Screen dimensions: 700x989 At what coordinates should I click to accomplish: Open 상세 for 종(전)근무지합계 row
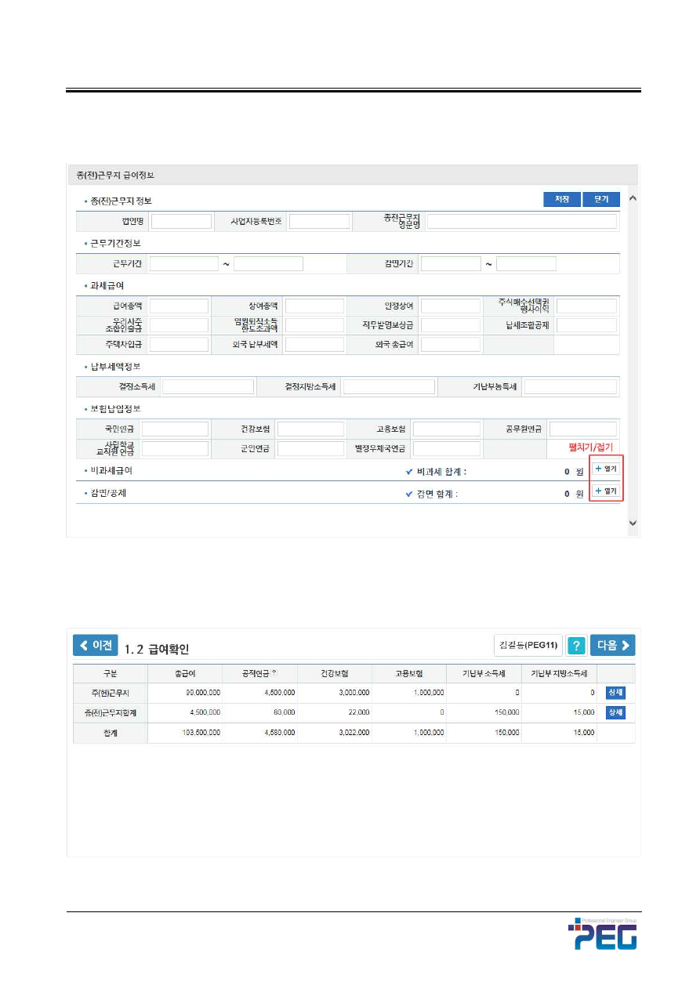click(x=616, y=712)
